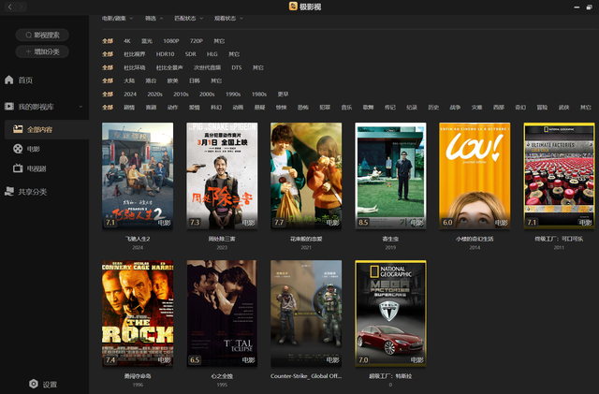This screenshot has height=394, width=599.
Task: Open the 周处除三害 poster
Action: (222, 176)
